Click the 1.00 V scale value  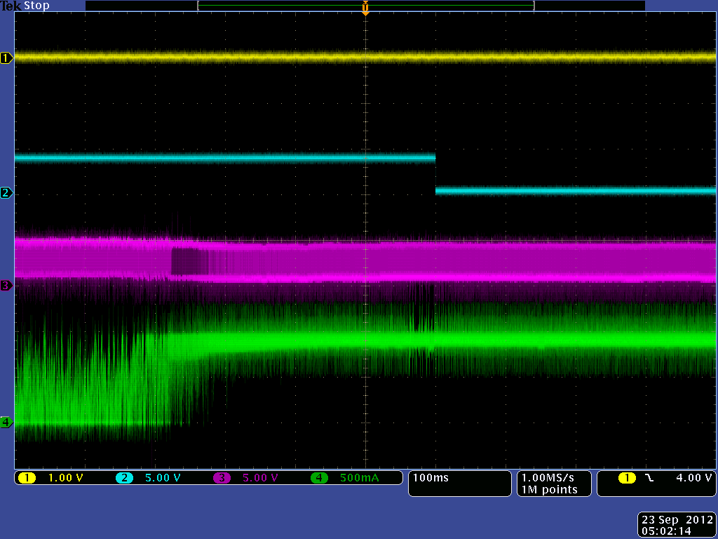click(x=66, y=478)
